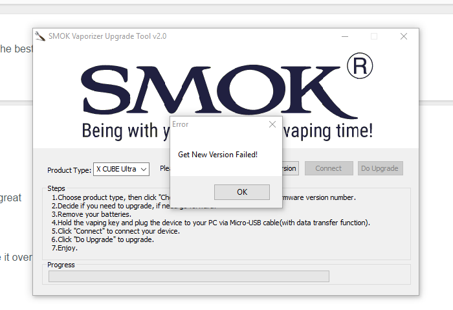Click step 2 "Decide if you need to upgrade"
453x310 pixels.
(x=111, y=206)
